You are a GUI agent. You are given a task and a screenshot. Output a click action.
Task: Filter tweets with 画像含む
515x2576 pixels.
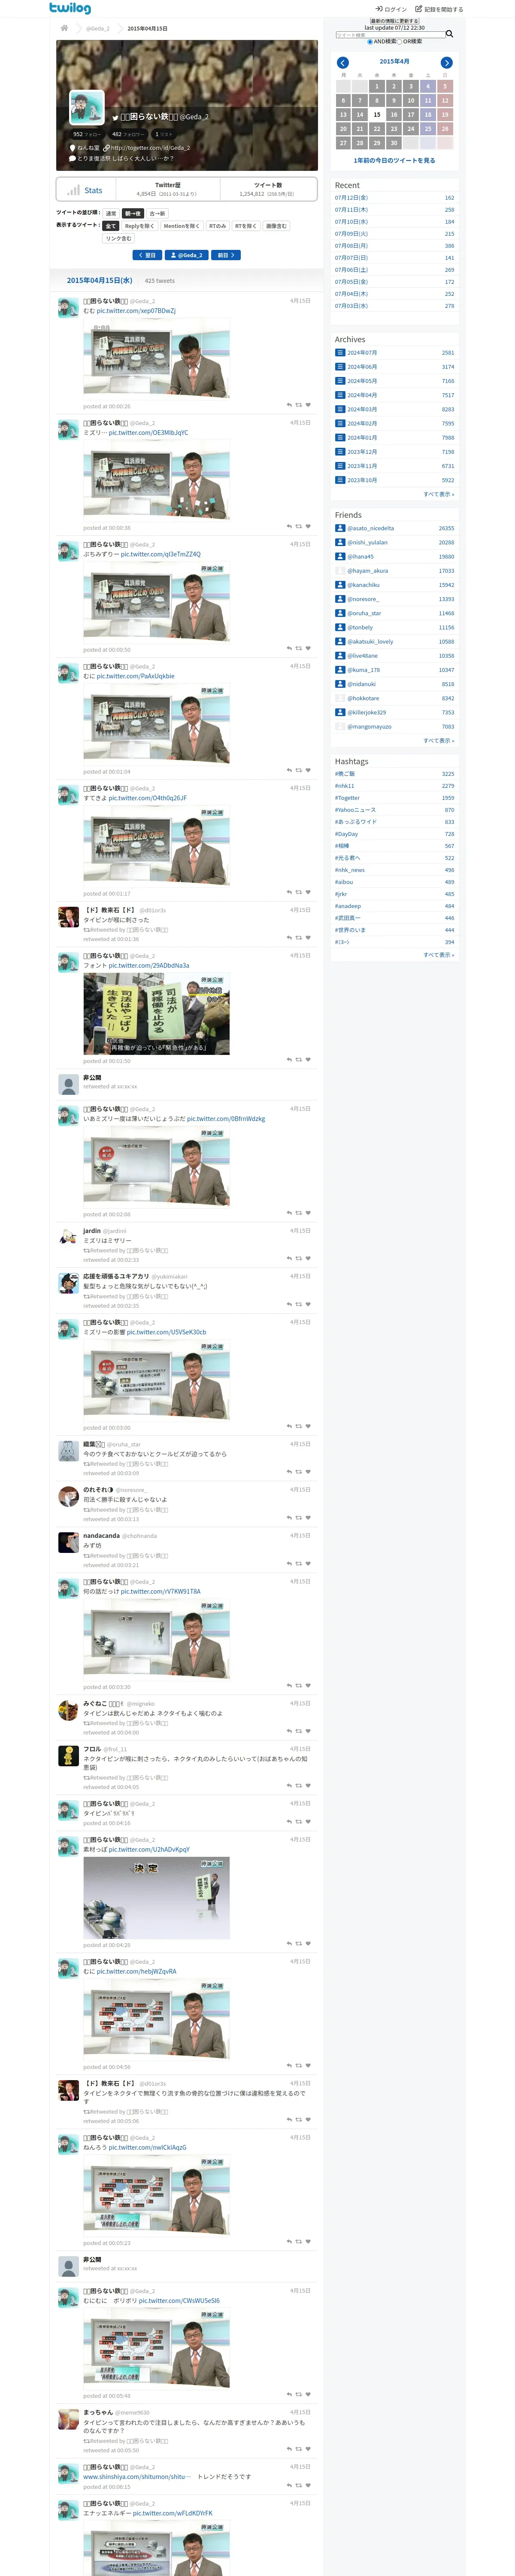[276, 226]
